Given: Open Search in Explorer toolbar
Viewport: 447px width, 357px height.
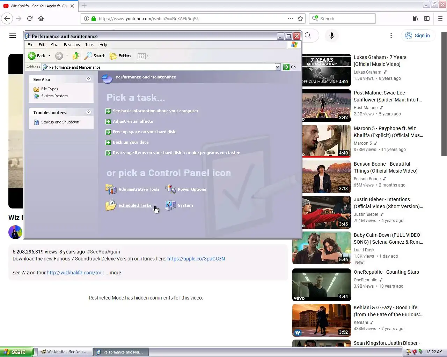Looking at the screenshot, I should [95, 56].
